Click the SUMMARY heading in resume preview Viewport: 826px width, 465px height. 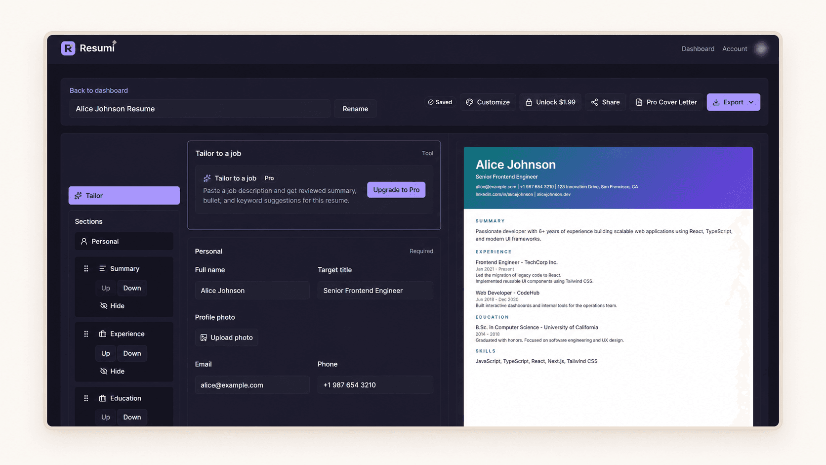point(490,221)
